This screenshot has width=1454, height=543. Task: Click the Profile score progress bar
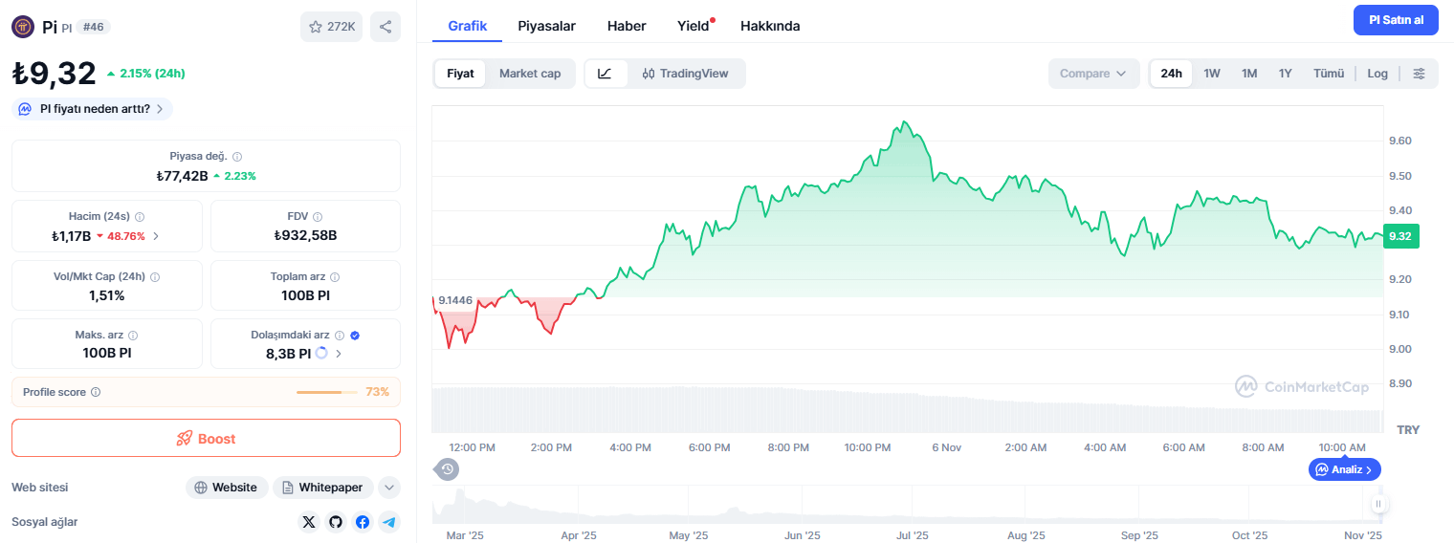325,392
